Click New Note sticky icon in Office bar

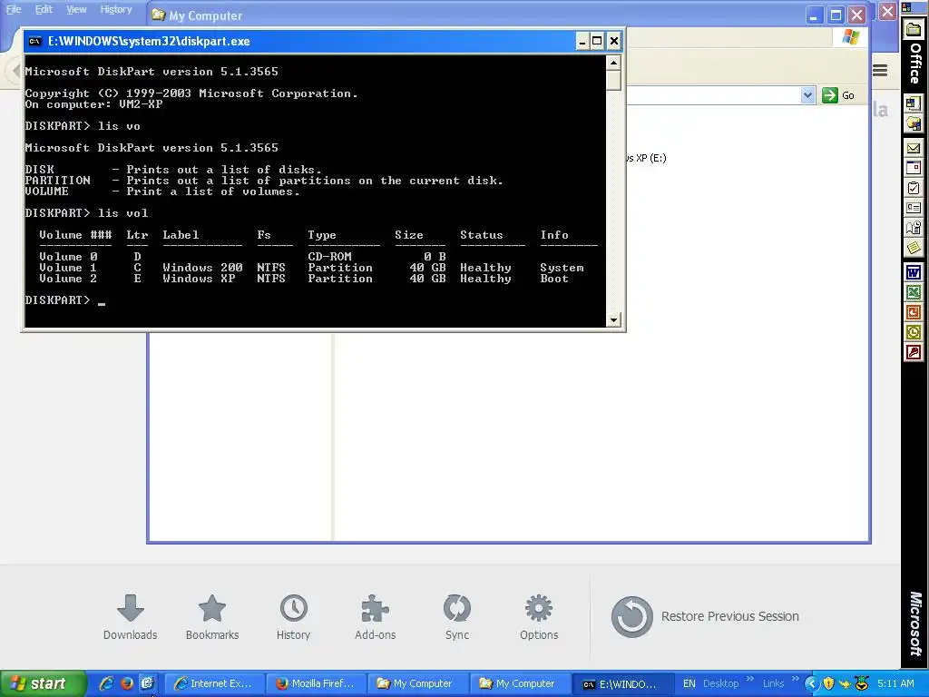tap(913, 247)
